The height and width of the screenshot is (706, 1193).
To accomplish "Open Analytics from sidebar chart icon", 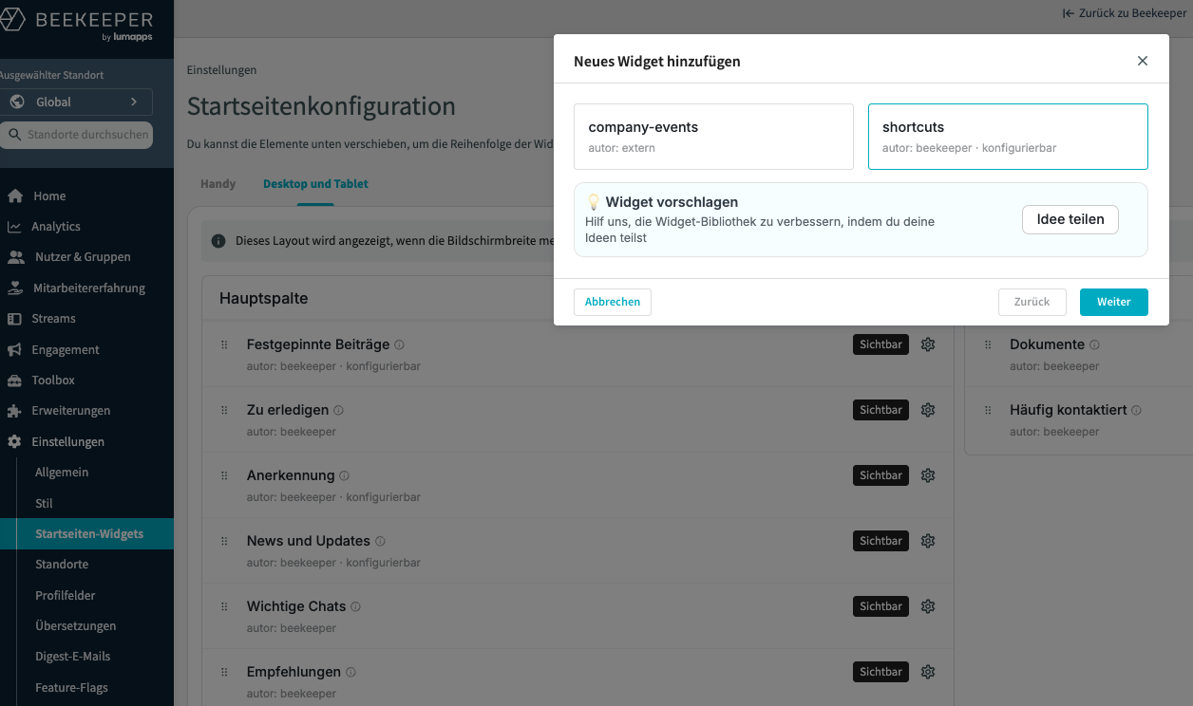I will tap(14, 227).
